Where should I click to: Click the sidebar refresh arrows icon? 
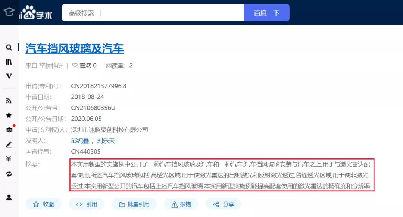9,174
